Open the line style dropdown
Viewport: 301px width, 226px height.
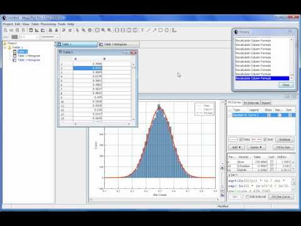(50, 37)
